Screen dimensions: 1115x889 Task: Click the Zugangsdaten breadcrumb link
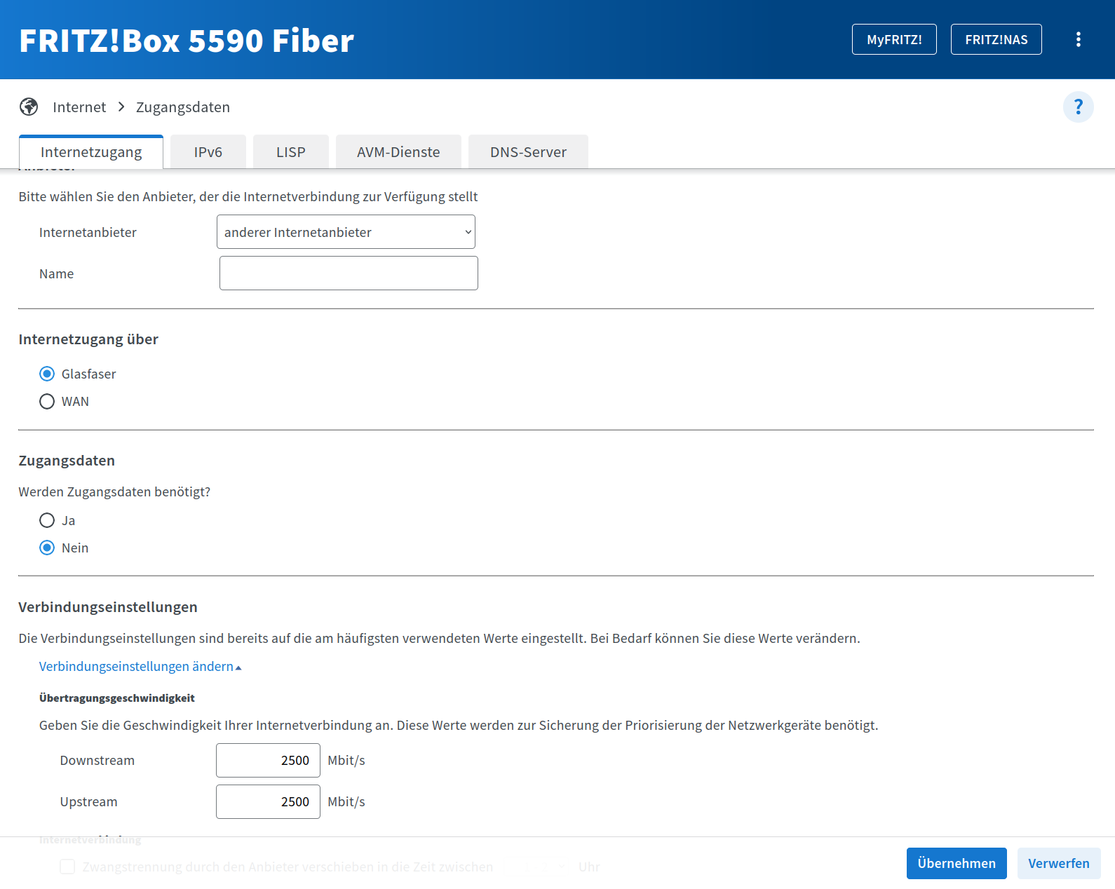pos(183,107)
